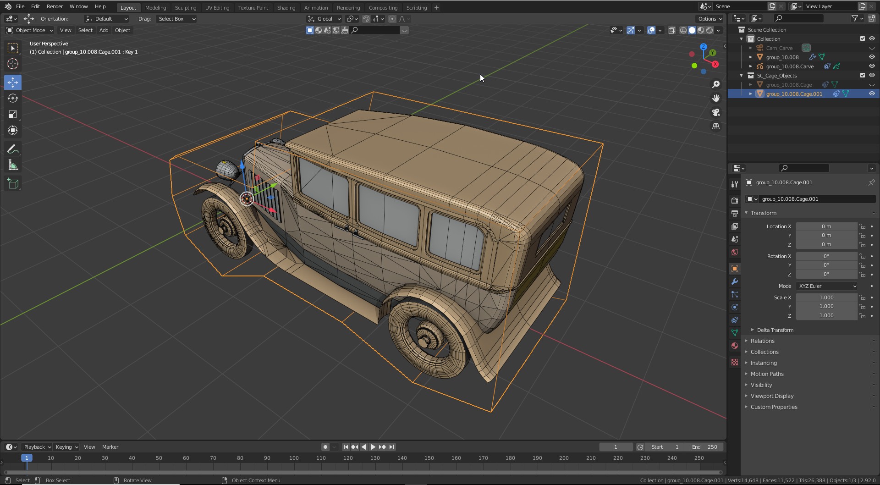The height and width of the screenshot is (485, 880).
Task: Expand the Viewport Display panel
Action: (772, 396)
